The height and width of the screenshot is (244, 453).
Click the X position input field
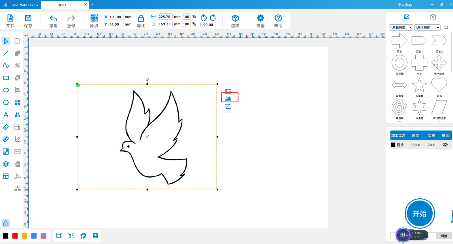coord(116,17)
